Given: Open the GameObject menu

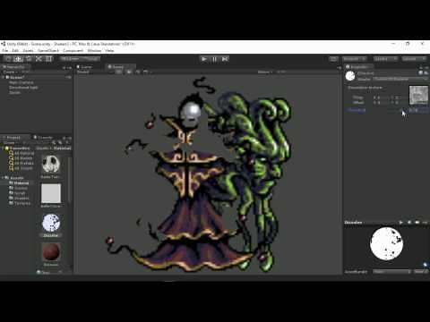Looking at the screenshot, I should (x=48, y=51).
